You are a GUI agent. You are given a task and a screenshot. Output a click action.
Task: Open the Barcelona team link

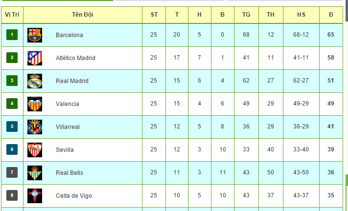click(x=70, y=35)
